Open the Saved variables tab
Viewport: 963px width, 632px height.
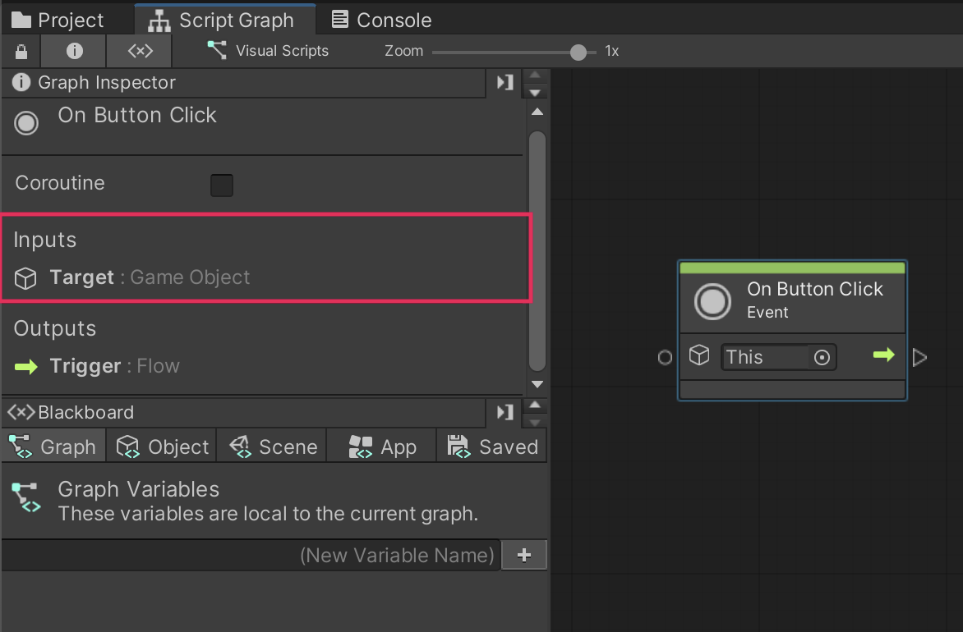tap(492, 447)
